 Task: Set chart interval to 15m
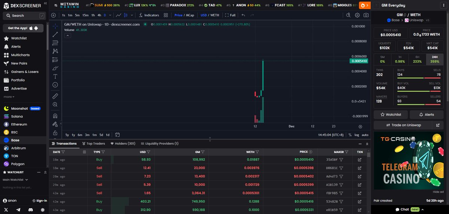click(85, 15)
